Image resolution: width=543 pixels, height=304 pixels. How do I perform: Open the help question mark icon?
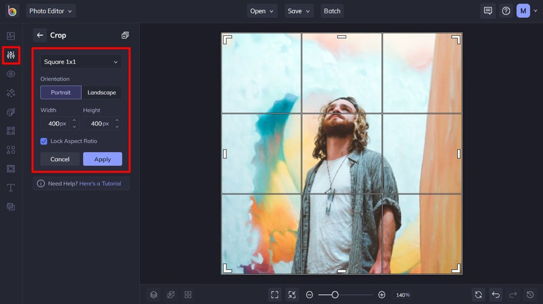click(506, 11)
